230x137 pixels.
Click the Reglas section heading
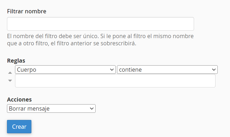[16, 61]
